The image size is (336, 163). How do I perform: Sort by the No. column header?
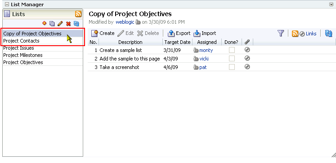[93, 42]
